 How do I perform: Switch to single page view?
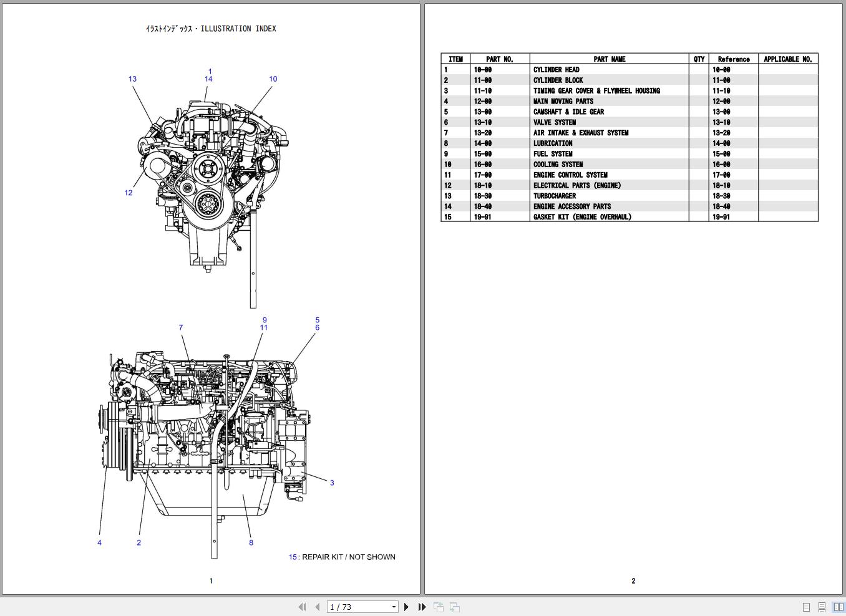click(x=806, y=607)
